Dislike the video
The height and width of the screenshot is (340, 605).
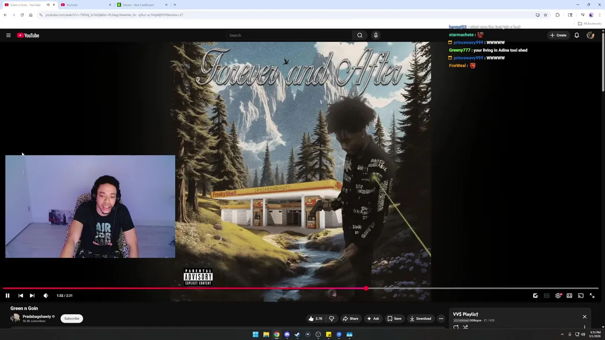point(331,319)
